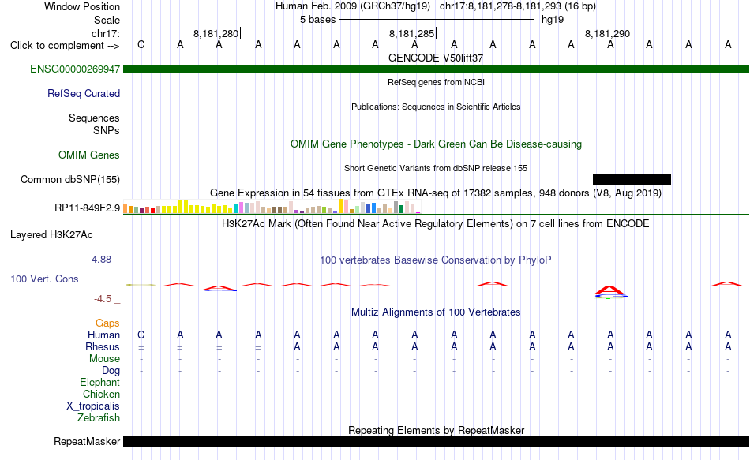The width and height of the screenshot is (750, 460).
Task: Click the Layered H3K27Ac track label
Action: [51, 235]
